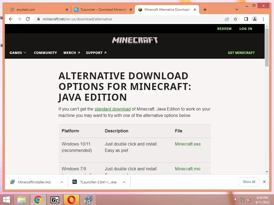Click the muted volume tray icon

249,200
